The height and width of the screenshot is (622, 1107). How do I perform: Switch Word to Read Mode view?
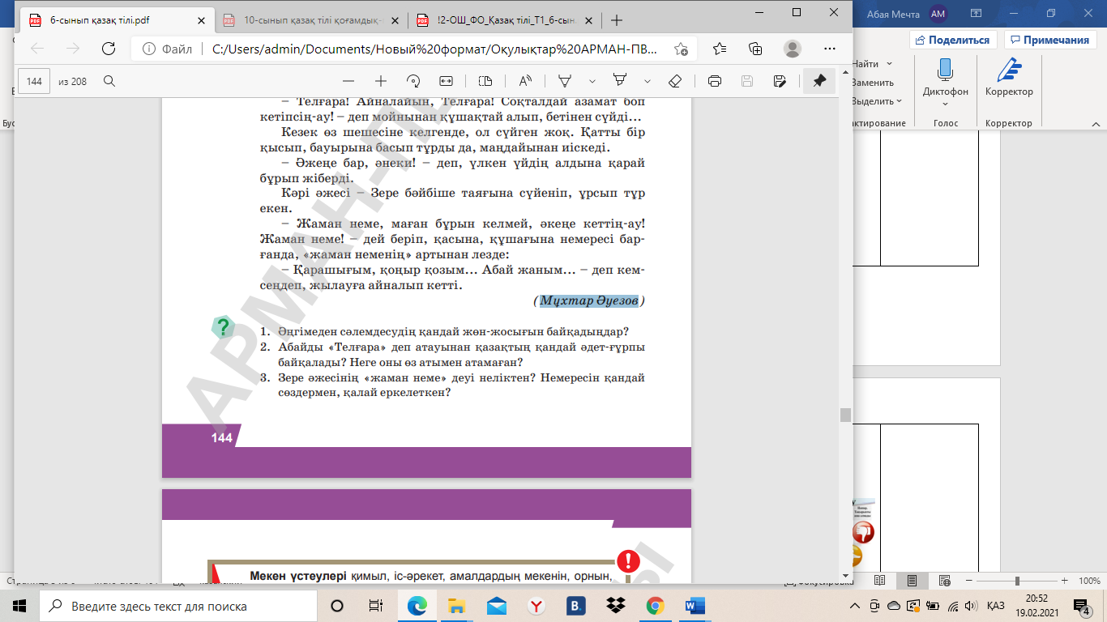click(880, 581)
